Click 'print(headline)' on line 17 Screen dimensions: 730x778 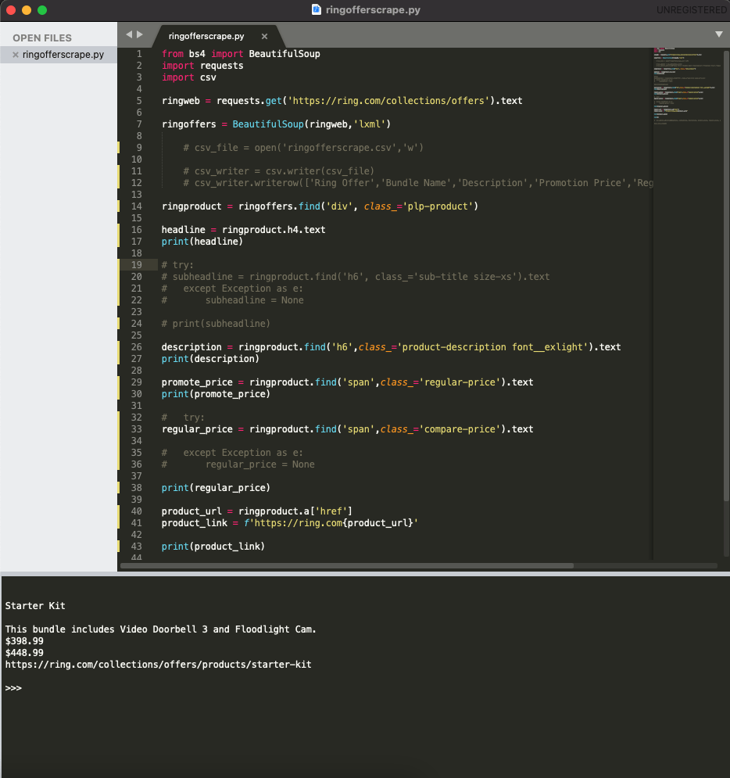tap(202, 242)
